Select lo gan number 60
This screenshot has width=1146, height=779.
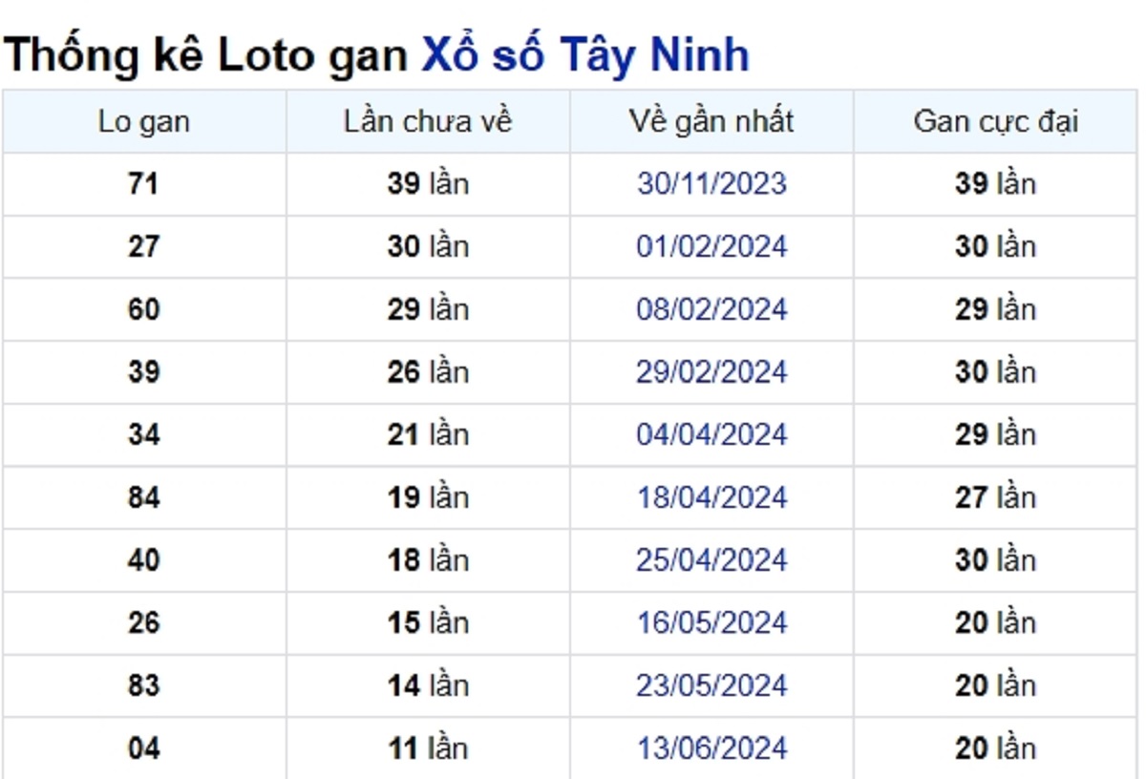point(143,309)
